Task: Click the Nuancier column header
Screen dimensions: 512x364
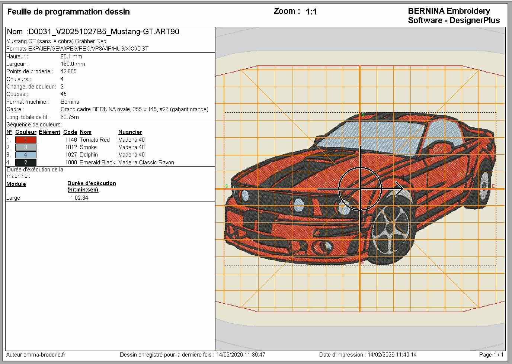Action: click(x=130, y=132)
